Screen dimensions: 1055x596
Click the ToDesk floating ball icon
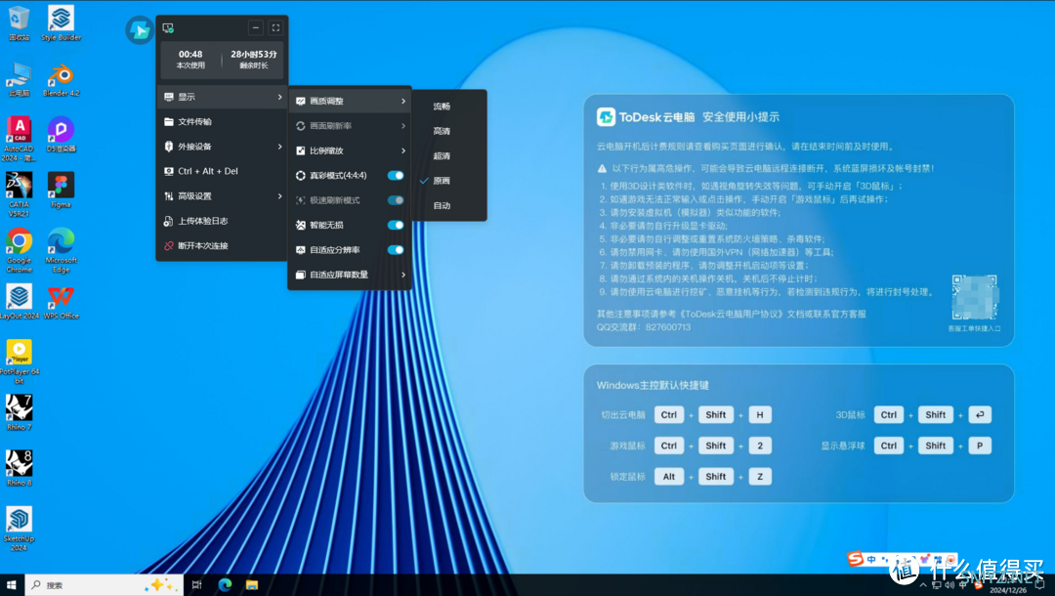pos(140,30)
